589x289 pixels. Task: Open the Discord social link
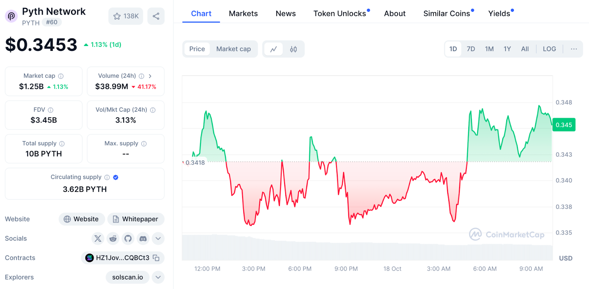(143, 238)
